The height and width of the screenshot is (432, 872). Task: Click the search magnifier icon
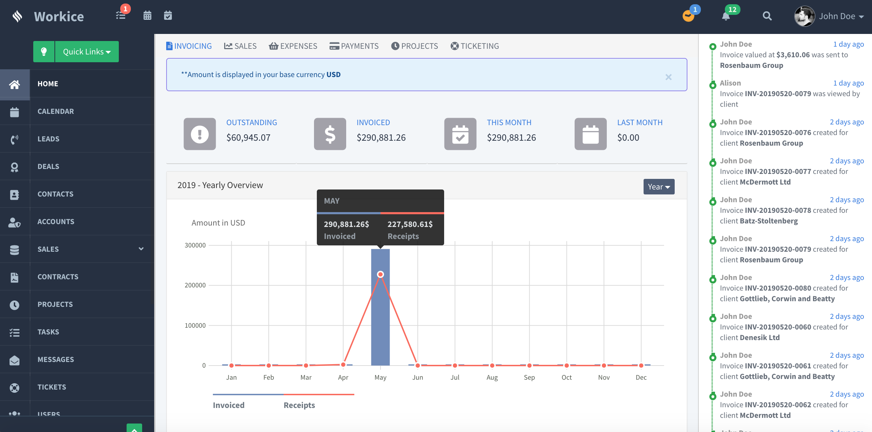[767, 16]
